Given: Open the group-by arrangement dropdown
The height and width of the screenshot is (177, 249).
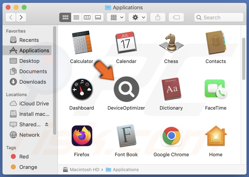Looking at the screenshot, I should point(116,18).
